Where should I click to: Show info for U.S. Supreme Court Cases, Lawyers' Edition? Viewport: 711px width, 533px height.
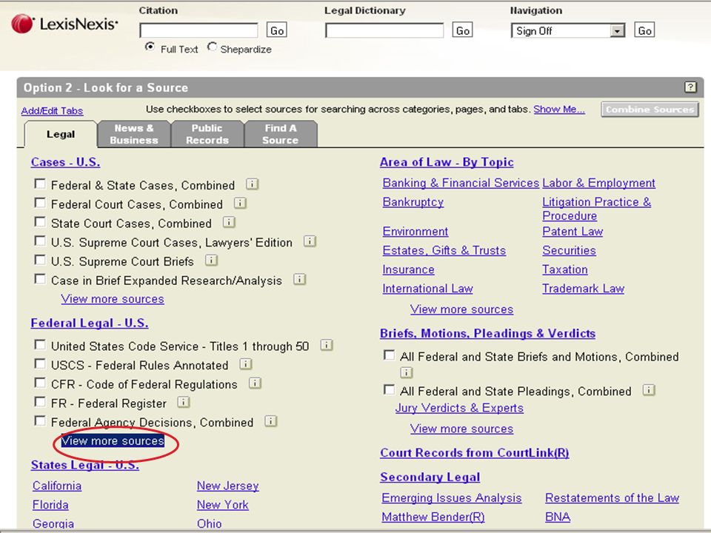pos(310,241)
